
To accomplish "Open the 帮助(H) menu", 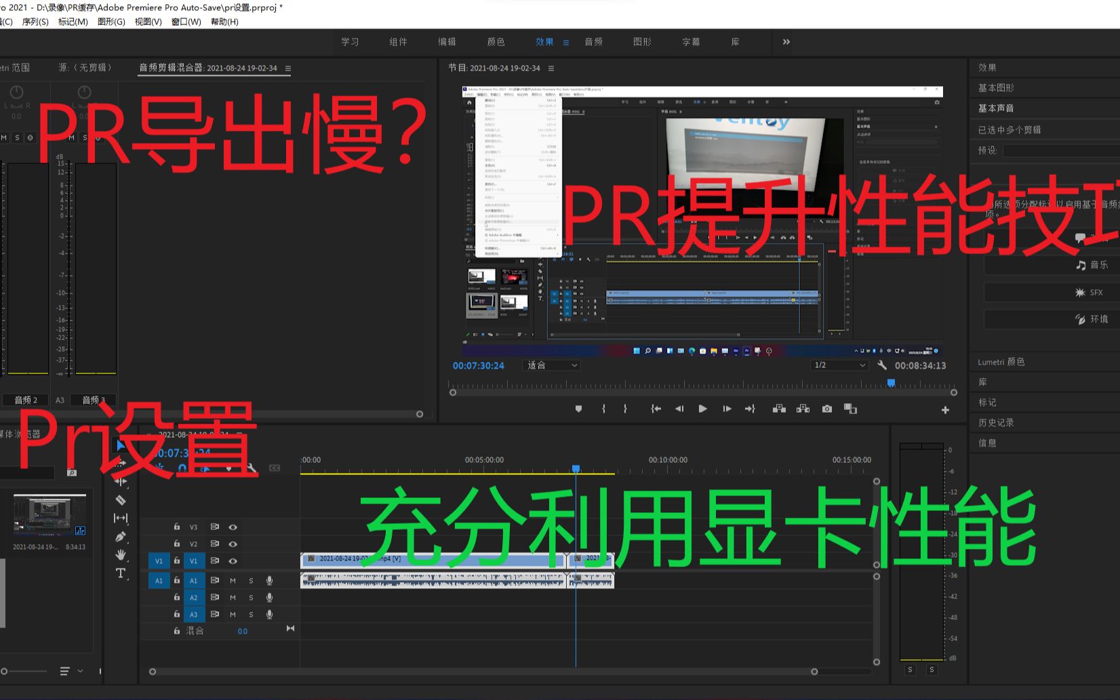I will (x=224, y=22).
